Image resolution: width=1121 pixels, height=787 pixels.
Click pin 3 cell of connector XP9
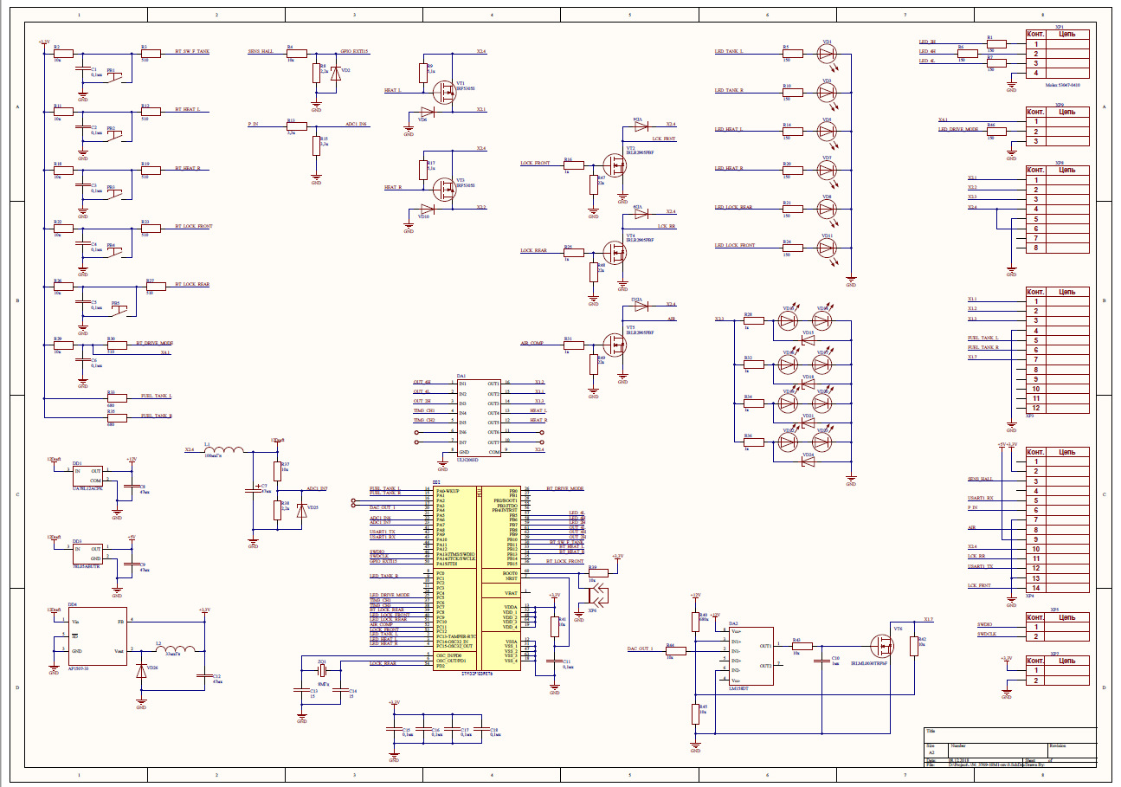(x=1035, y=141)
